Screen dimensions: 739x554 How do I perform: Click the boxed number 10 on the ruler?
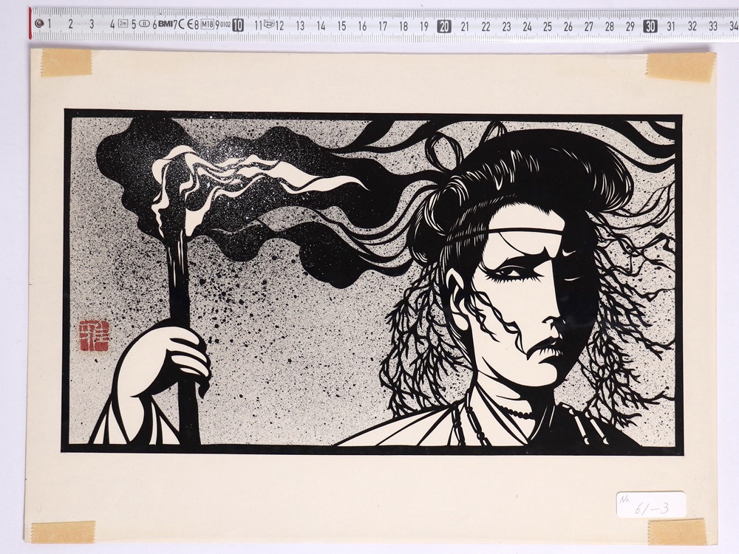pos(238,25)
